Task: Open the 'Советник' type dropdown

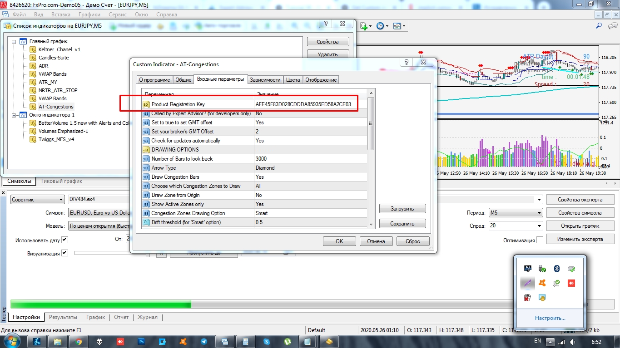Action: click(37, 200)
